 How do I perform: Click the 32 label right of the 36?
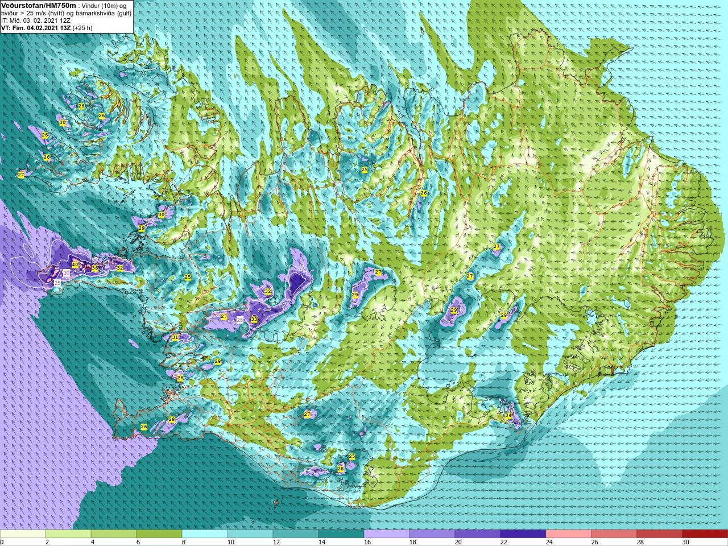pyautogui.click(x=120, y=267)
